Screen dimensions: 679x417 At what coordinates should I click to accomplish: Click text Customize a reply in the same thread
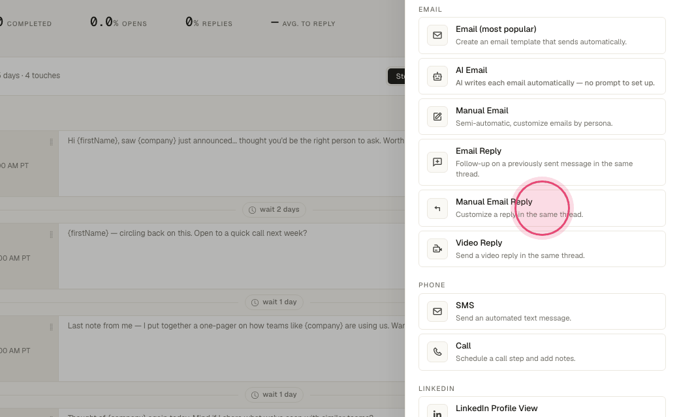519,215
